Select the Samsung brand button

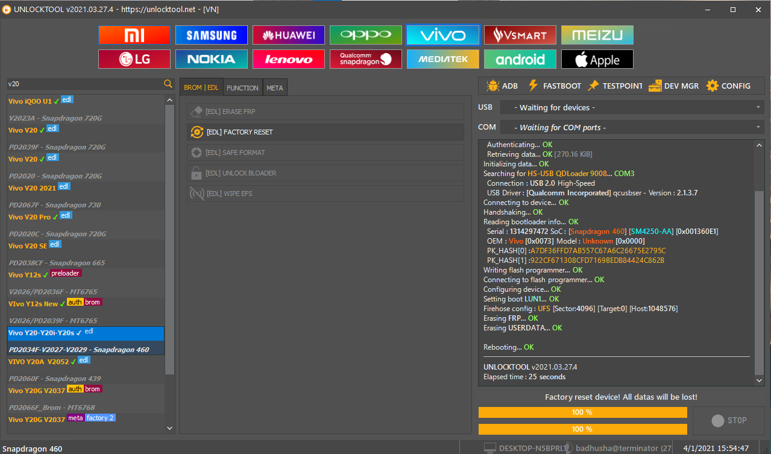(x=212, y=35)
